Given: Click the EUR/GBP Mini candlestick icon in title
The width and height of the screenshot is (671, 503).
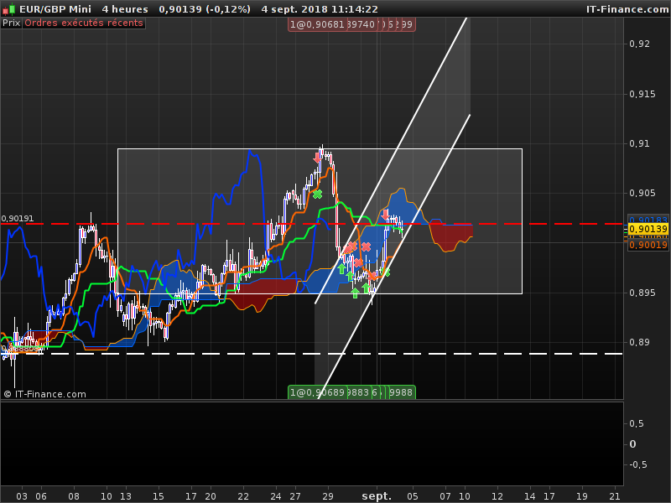Looking at the screenshot, I should 8,9.
